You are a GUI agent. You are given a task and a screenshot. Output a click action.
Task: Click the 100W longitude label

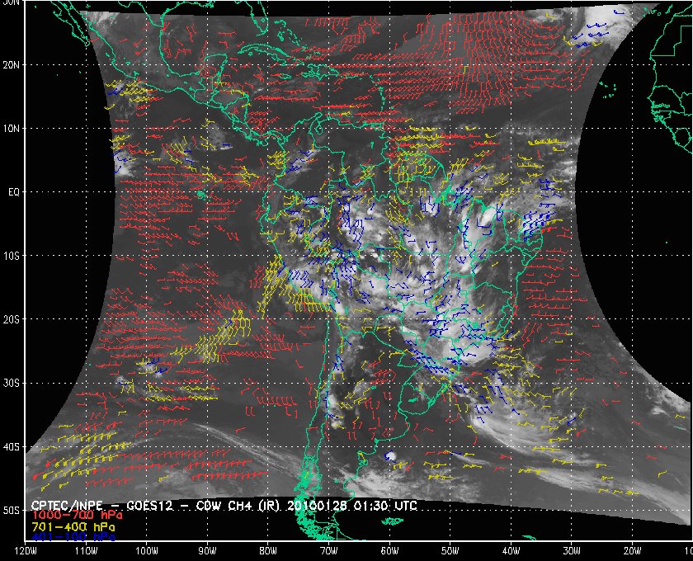point(146,551)
